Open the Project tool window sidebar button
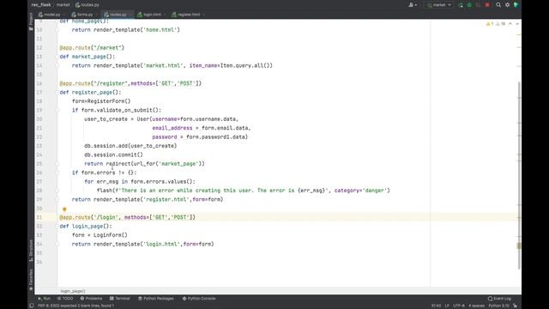Image resolution: width=549 pixels, height=309 pixels. [31, 21]
